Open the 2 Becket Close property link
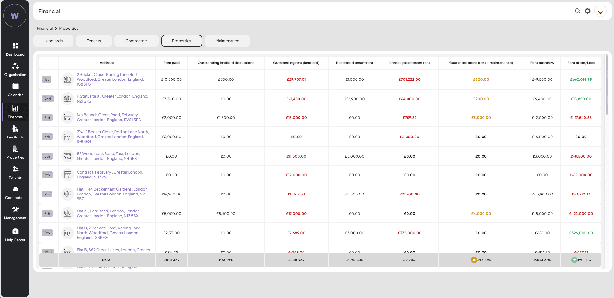The height and width of the screenshot is (298, 614). pyautogui.click(x=108, y=75)
